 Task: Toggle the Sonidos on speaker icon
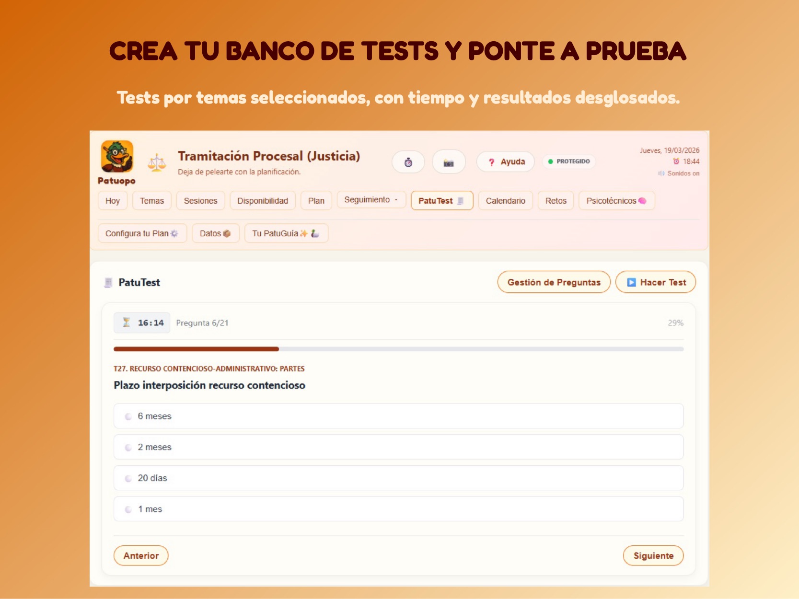pos(661,173)
